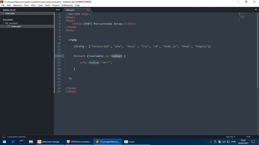Open Windows taskbar search
Image resolution: width=259 pixels, height=145 pixels.
[x=13, y=142]
